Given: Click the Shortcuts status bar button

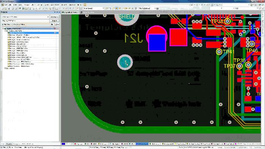Looking at the screenshot, I should (x=258, y=147).
